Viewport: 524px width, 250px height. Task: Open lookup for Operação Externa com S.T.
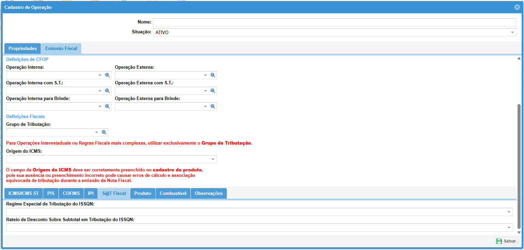coord(213,91)
